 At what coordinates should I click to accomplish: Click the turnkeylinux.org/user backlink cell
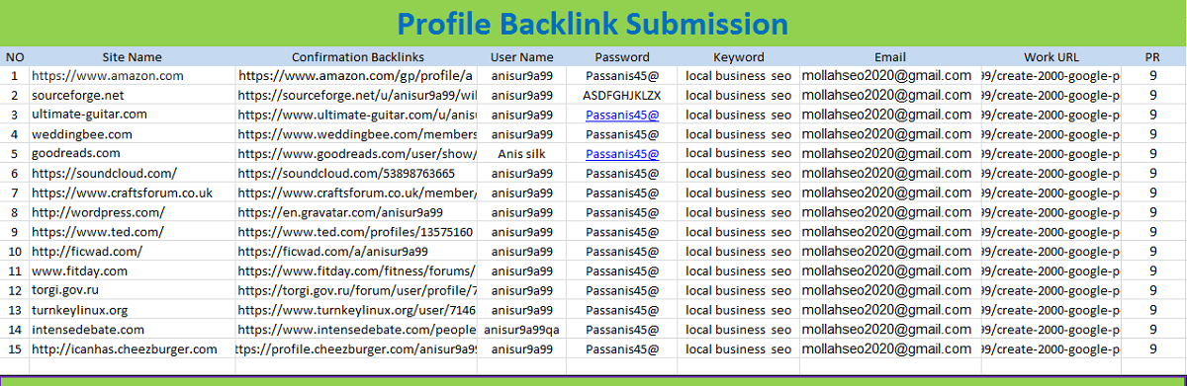tap(356, 310)
